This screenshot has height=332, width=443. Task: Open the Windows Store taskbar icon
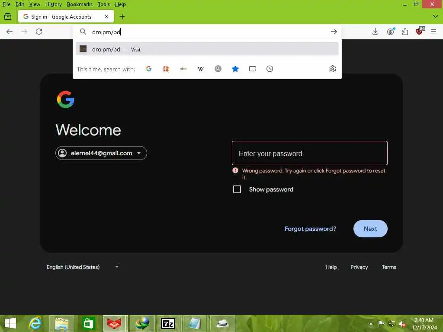[x=88, y=323]
